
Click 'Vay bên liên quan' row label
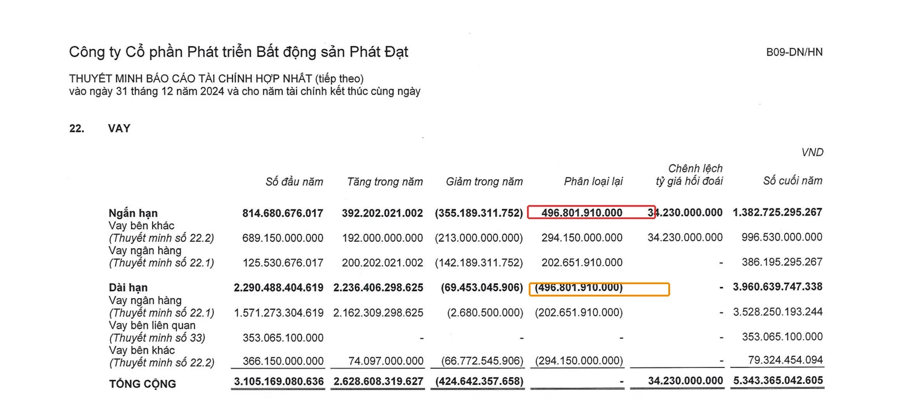pos(152,326)
